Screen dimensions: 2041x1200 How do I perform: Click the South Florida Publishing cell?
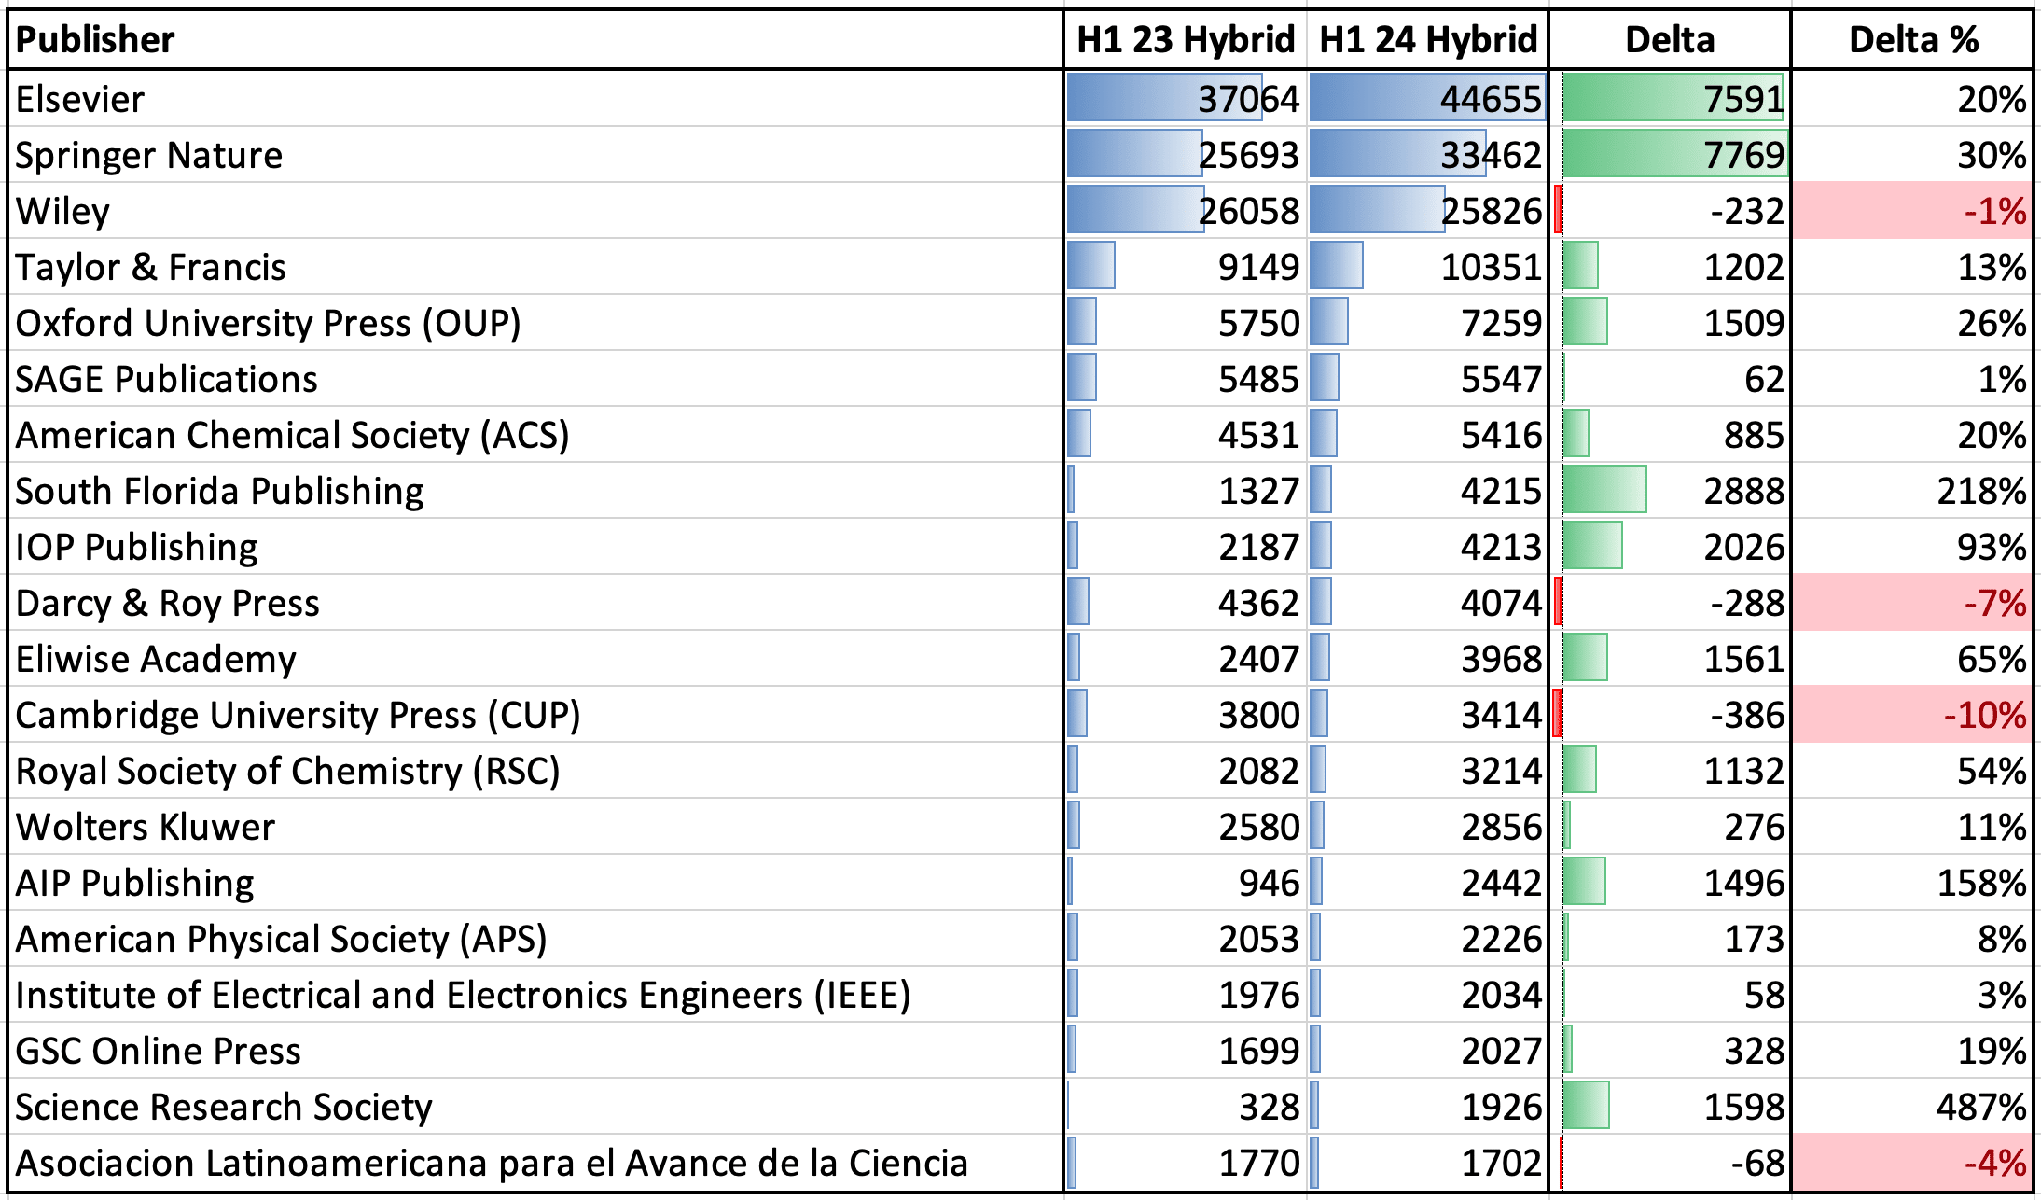pos(535,490)
